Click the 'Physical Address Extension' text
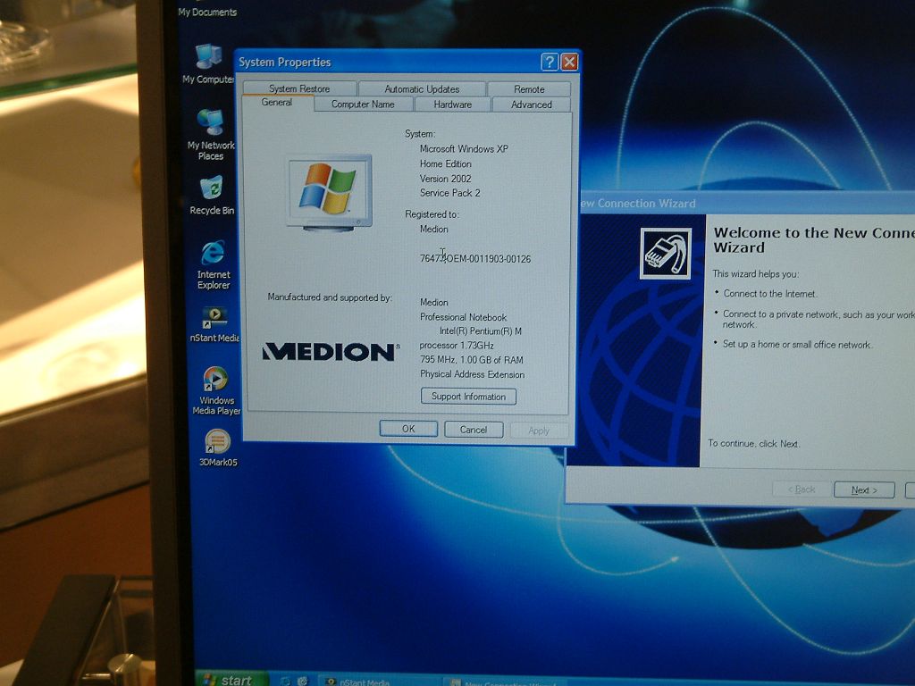This screenshot has width=915, height=686. [x=472, y=374]
